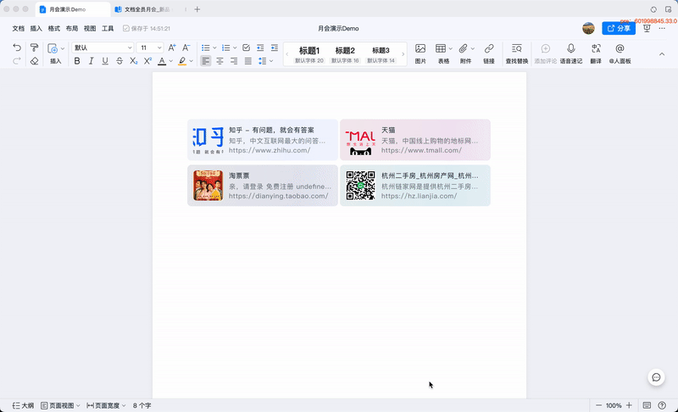Open the 工具 menu
This screenshot has height=412, width=678.
(x=108, y=29)
